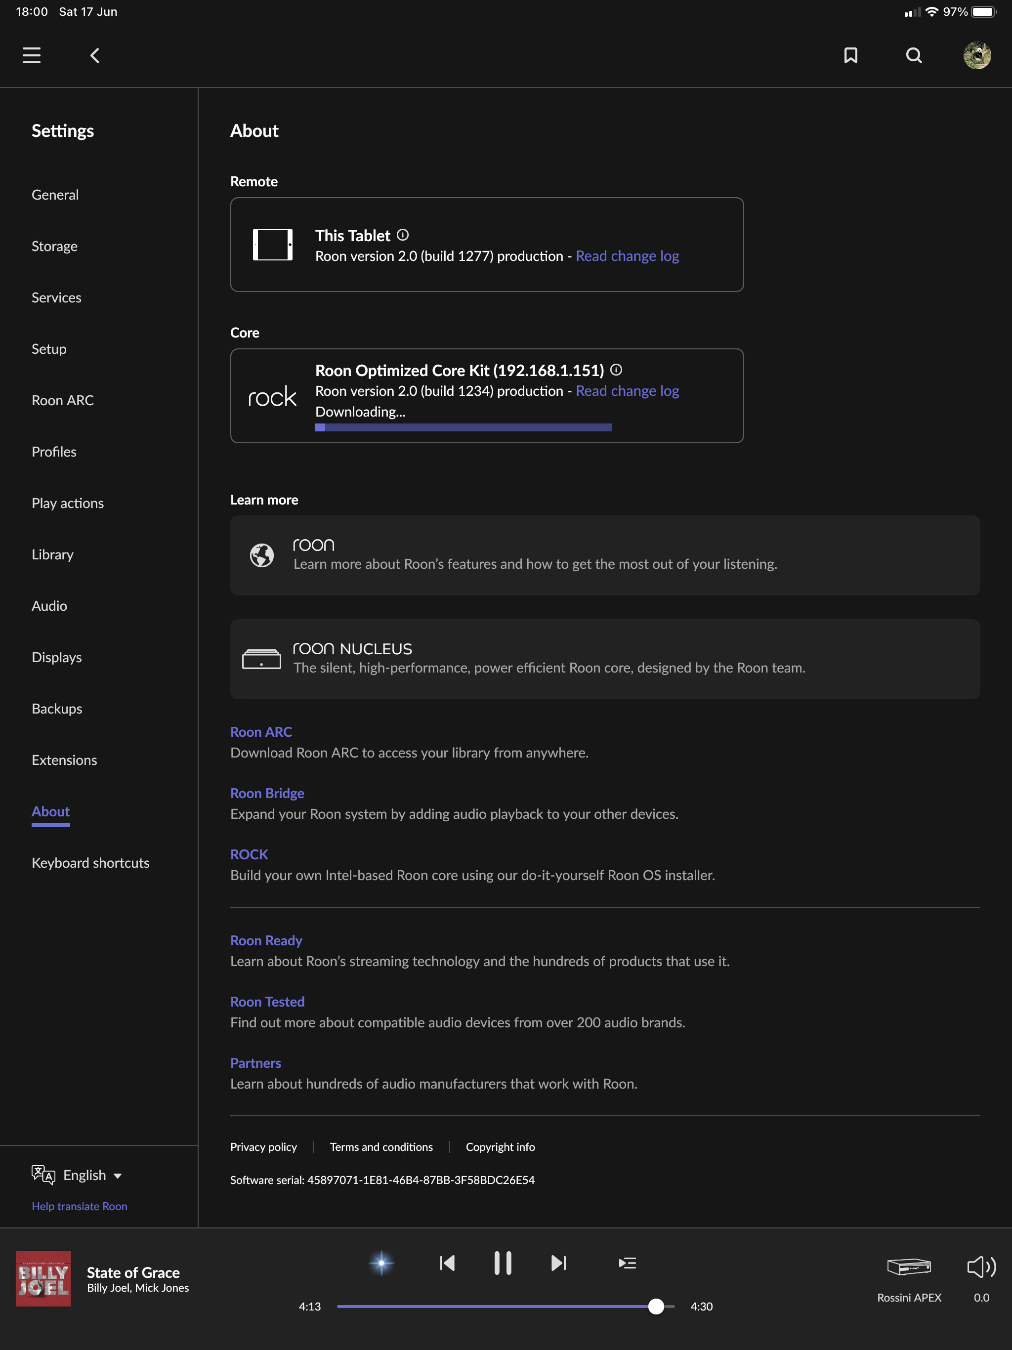This screenshot has height=1350, width=1012.
Task: Open the Roon Bridge link
Action: click(267, 793)
